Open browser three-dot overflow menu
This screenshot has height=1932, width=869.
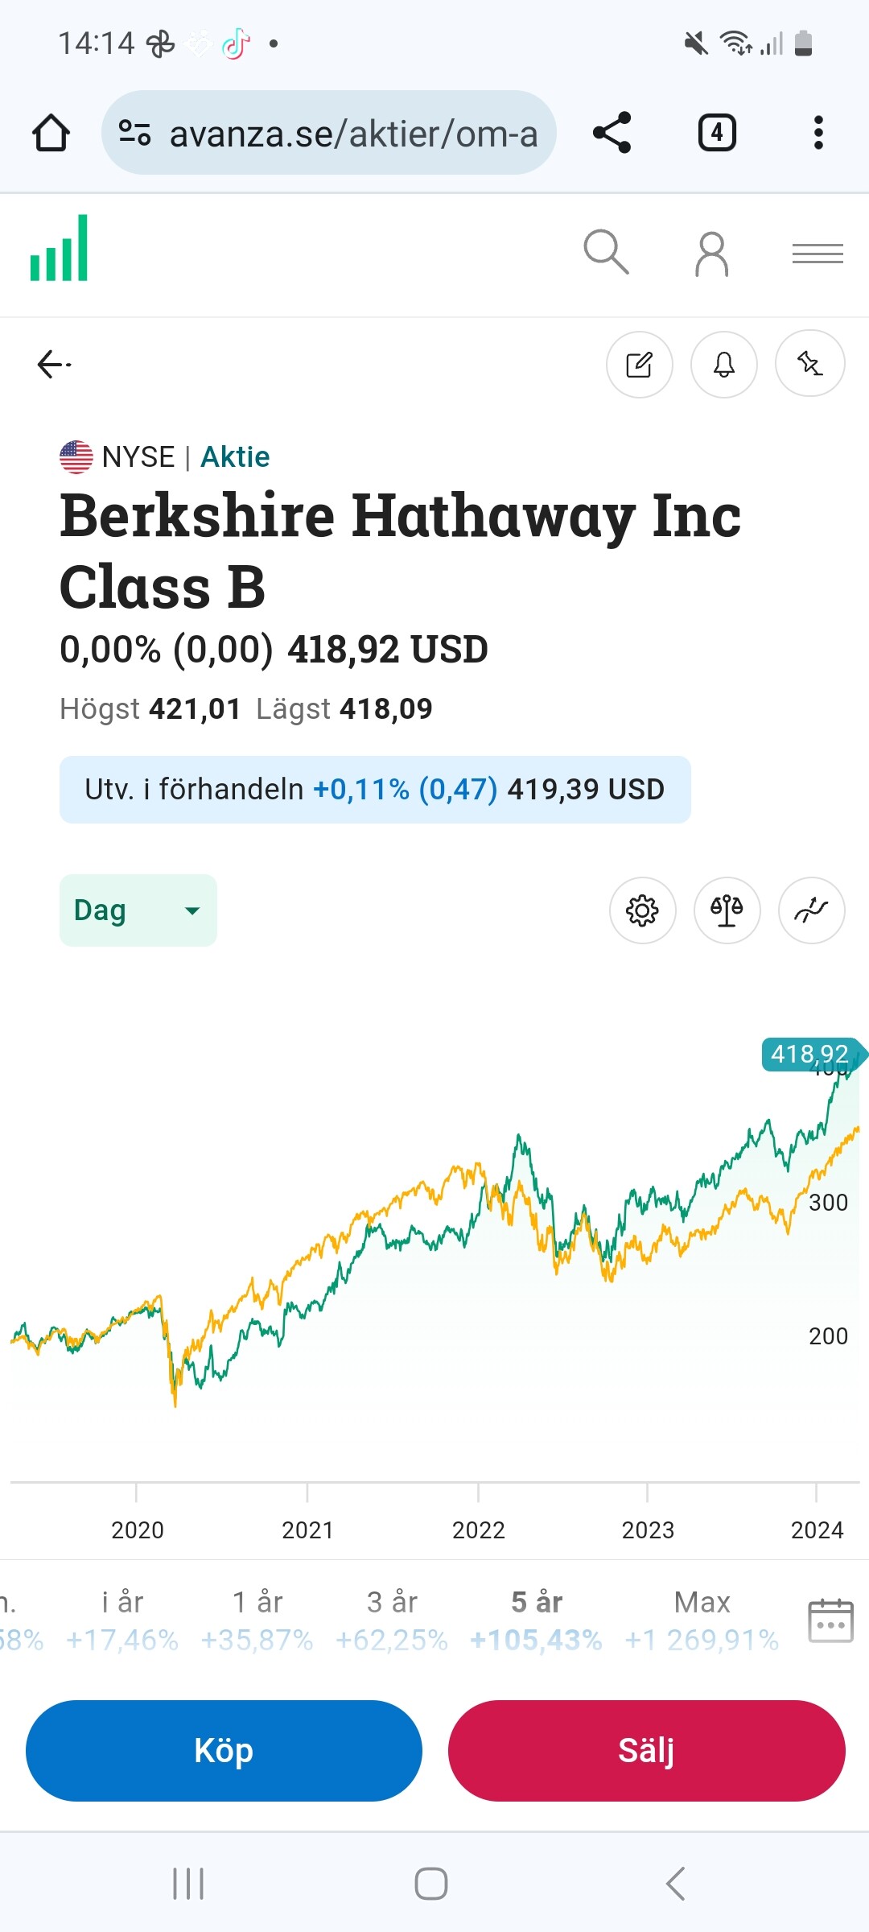(x=818, y=133)
